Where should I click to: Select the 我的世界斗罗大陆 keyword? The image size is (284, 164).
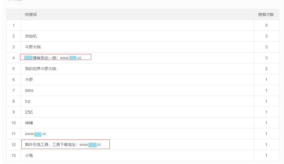point(41,69)
